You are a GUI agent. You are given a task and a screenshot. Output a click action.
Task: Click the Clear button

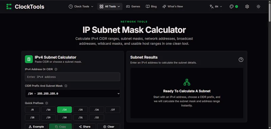click(109, 126)
